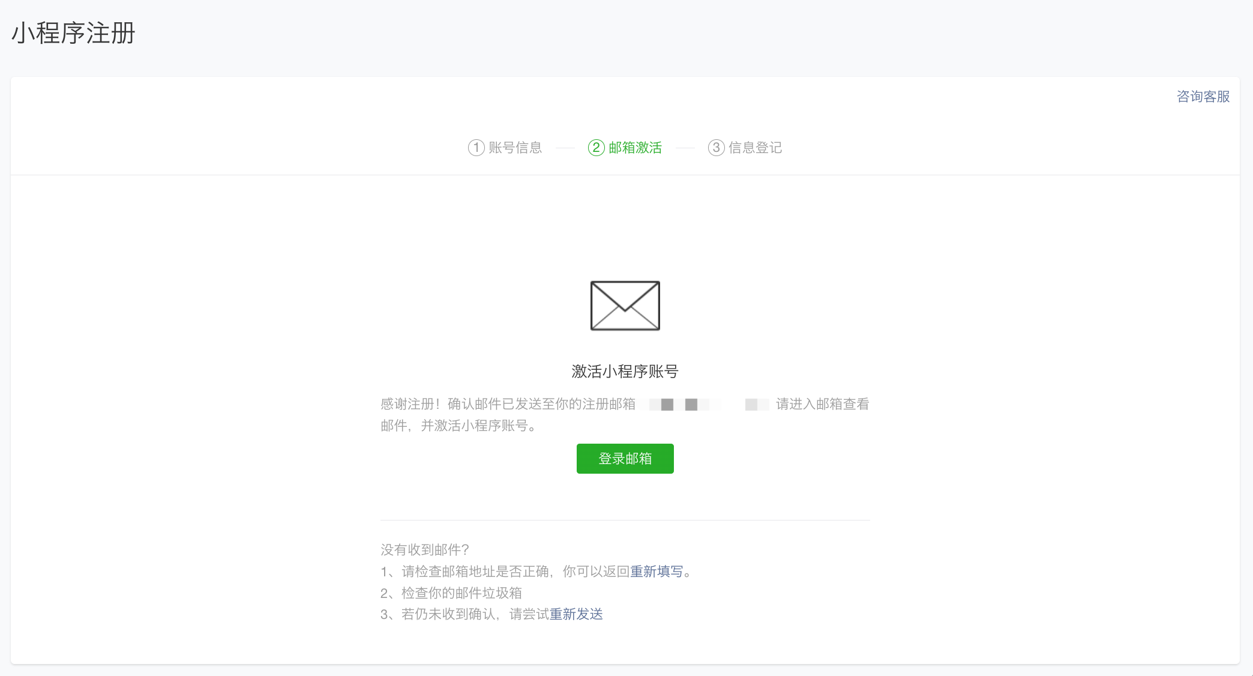
Task: Select the 信息登记 step label
Action: coord(755,148)
